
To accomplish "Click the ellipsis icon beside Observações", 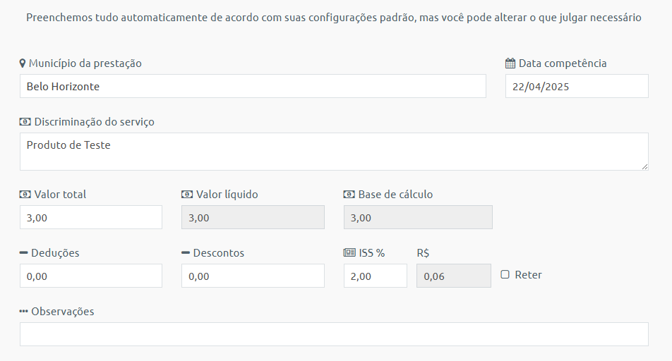I will click(x=23, y=312).
